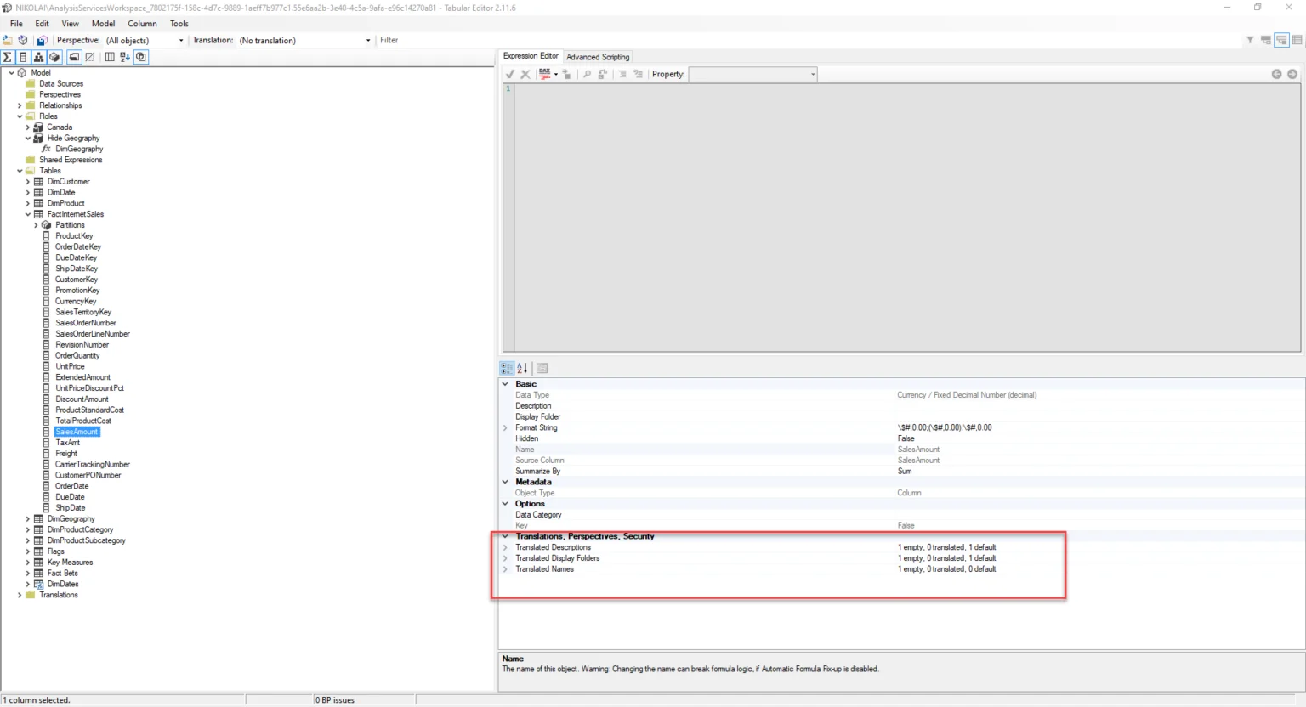Image resolution: width=1306 pixels, height=707 pixels.
Task: Toggle Show Partitions cube button
Action: (x=54, y=57)
